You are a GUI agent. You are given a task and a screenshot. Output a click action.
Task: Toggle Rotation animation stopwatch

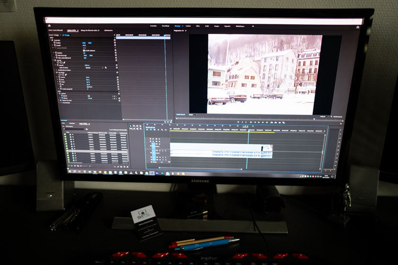pos(56,52)
